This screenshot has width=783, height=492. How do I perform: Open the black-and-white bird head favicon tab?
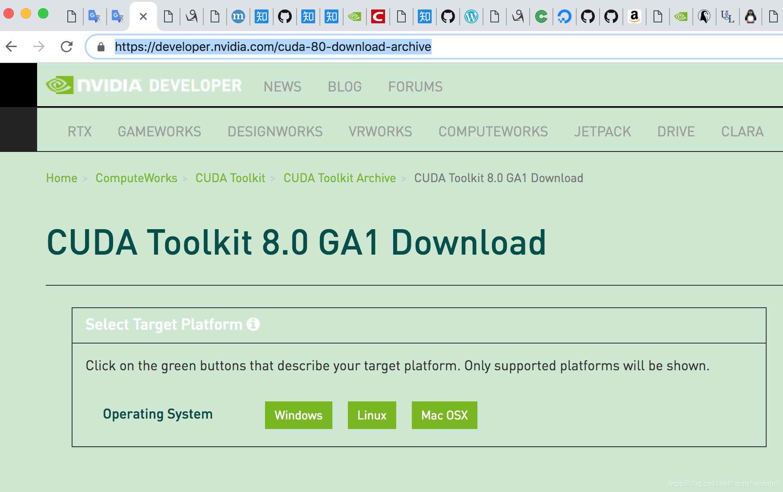(x=704, y=17)
